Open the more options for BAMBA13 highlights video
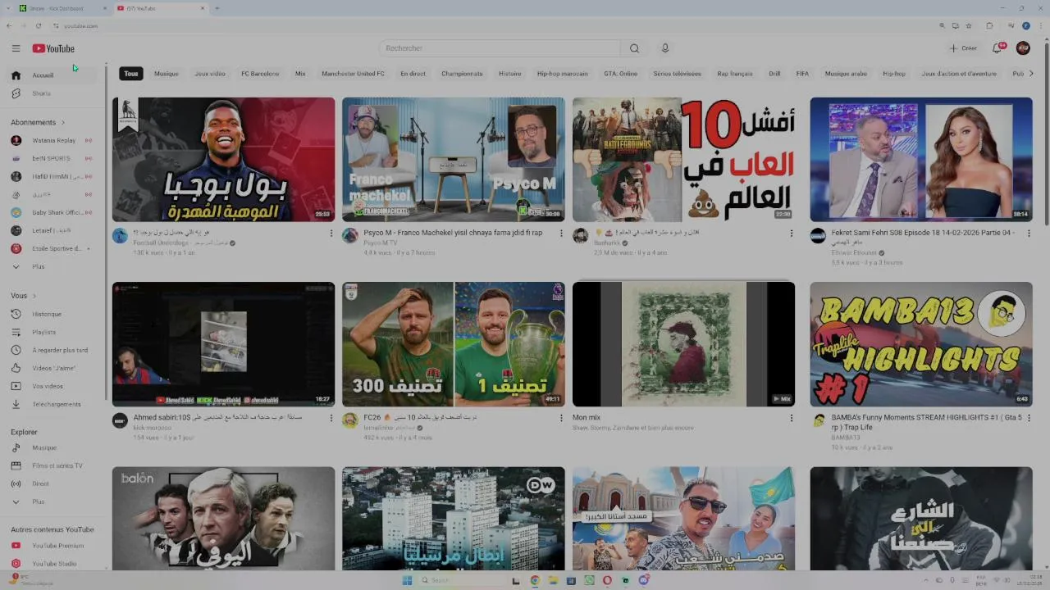Screen dimensions: 1050x590 [x=1029, y=418]
